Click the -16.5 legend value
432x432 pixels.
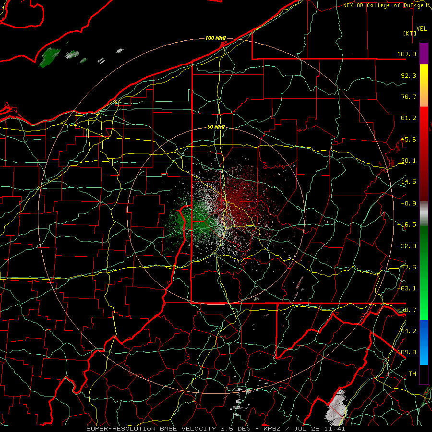tap(407, 225)
